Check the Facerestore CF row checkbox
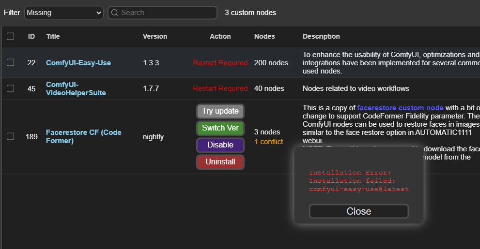 click(x=10, y=136)
